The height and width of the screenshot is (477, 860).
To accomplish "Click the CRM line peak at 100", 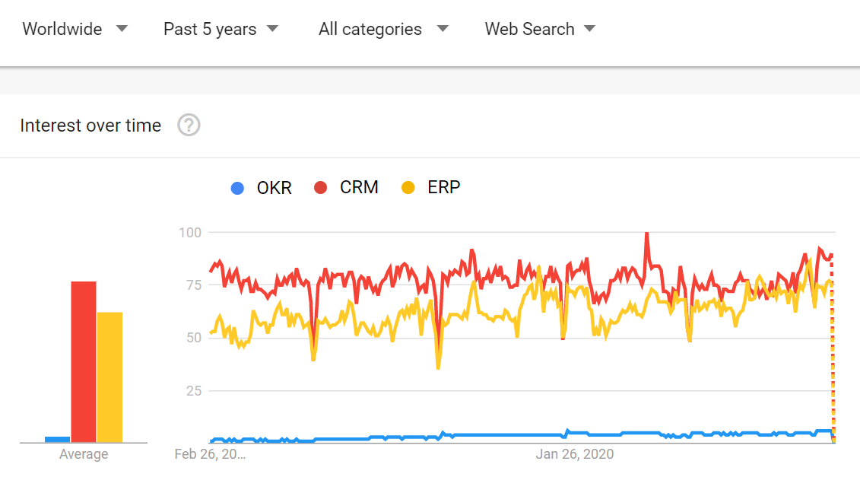I will [646, 234].
